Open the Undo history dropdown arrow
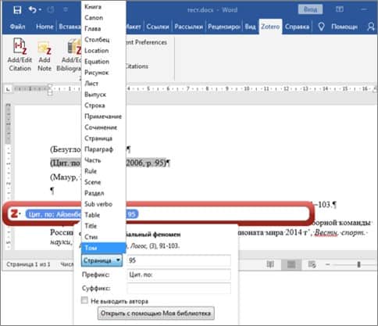This screenshot has height=326, width=378. tap(40, 9)
